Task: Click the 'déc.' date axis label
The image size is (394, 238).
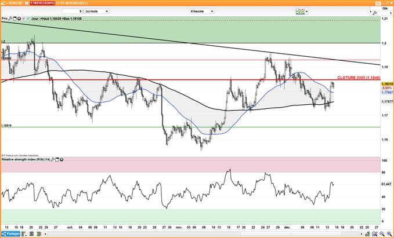Action: [x=287, y=228]
